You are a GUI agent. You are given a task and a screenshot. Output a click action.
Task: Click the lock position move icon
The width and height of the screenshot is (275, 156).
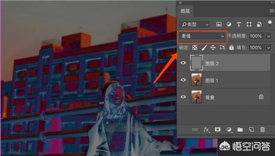pos(213,48)
